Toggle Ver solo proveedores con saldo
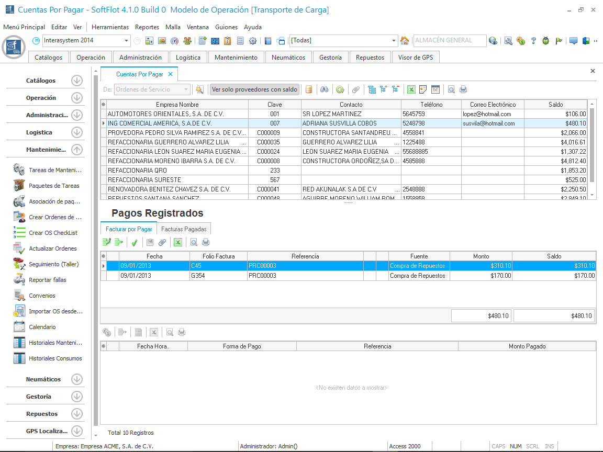Viewport: 603px width, 452px height. pyautogui.click(x=254, y=89)
